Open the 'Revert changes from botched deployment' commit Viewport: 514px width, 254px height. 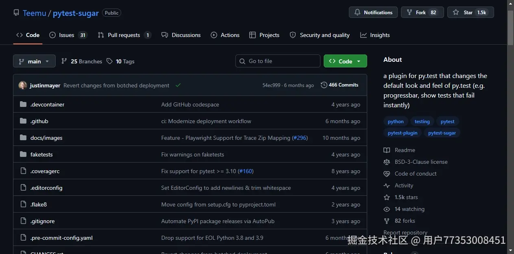click(x=116, y=85)
